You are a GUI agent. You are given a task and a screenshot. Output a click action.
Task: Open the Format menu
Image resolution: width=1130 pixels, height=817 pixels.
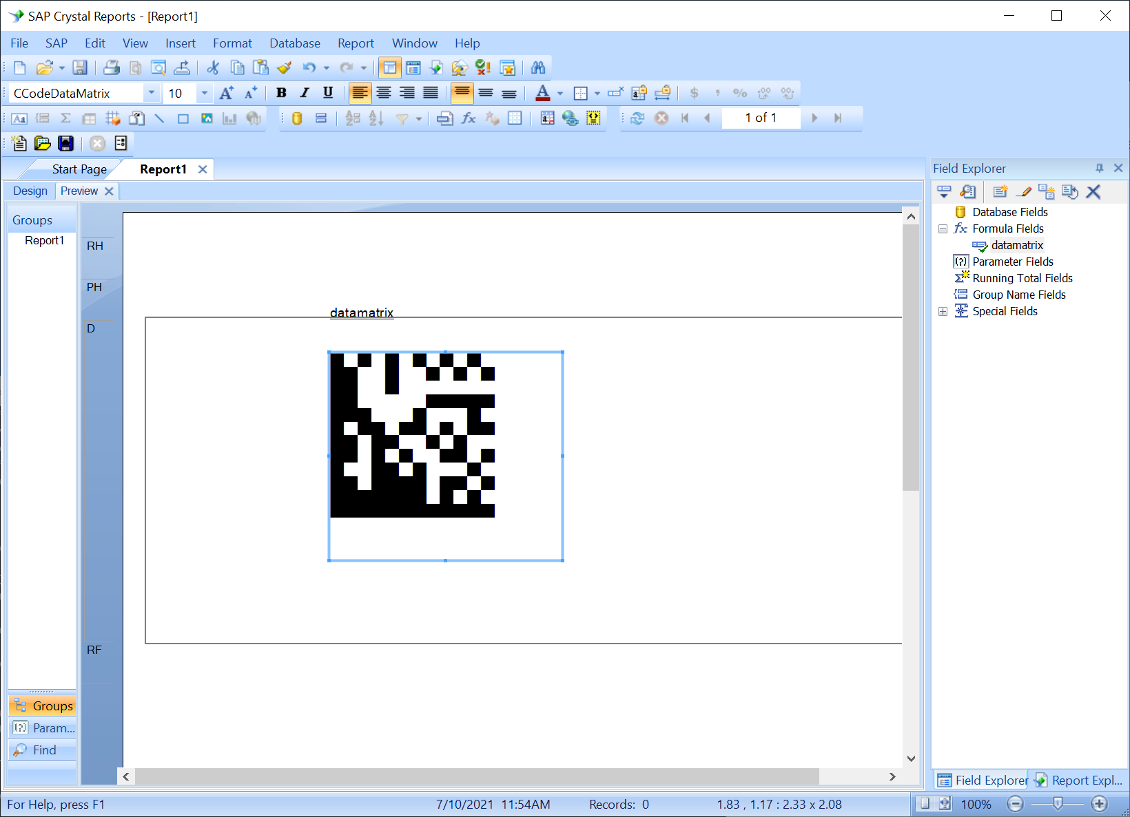pyautogui.click(x=232, y=43)
